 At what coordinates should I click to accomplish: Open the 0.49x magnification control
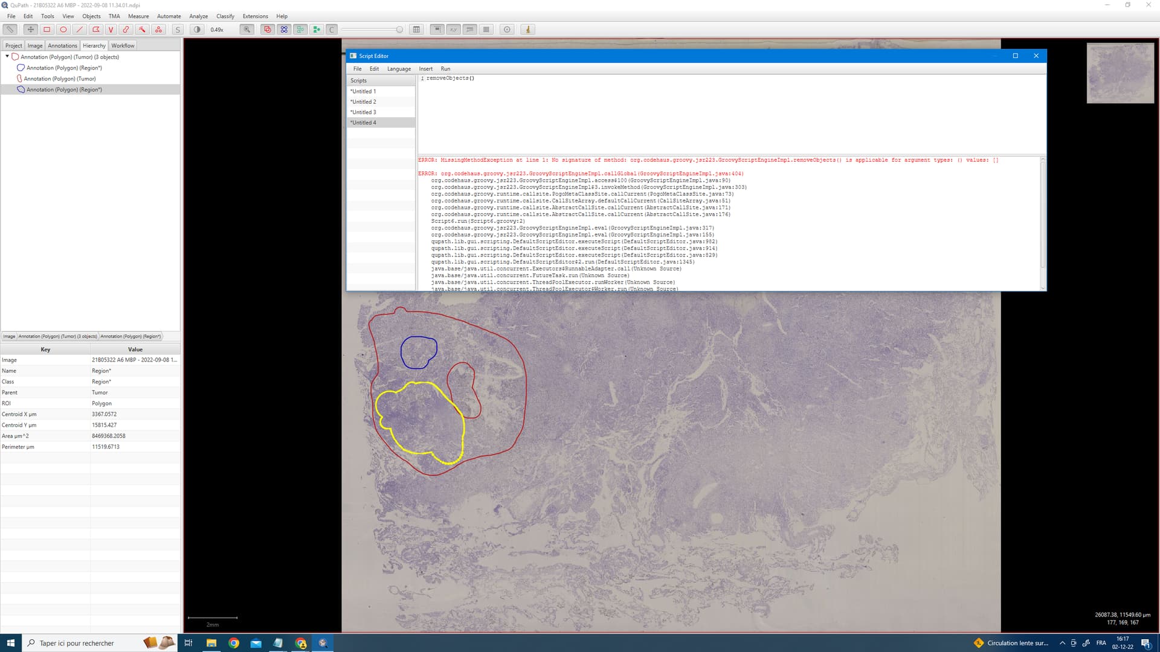click(216, 29)
